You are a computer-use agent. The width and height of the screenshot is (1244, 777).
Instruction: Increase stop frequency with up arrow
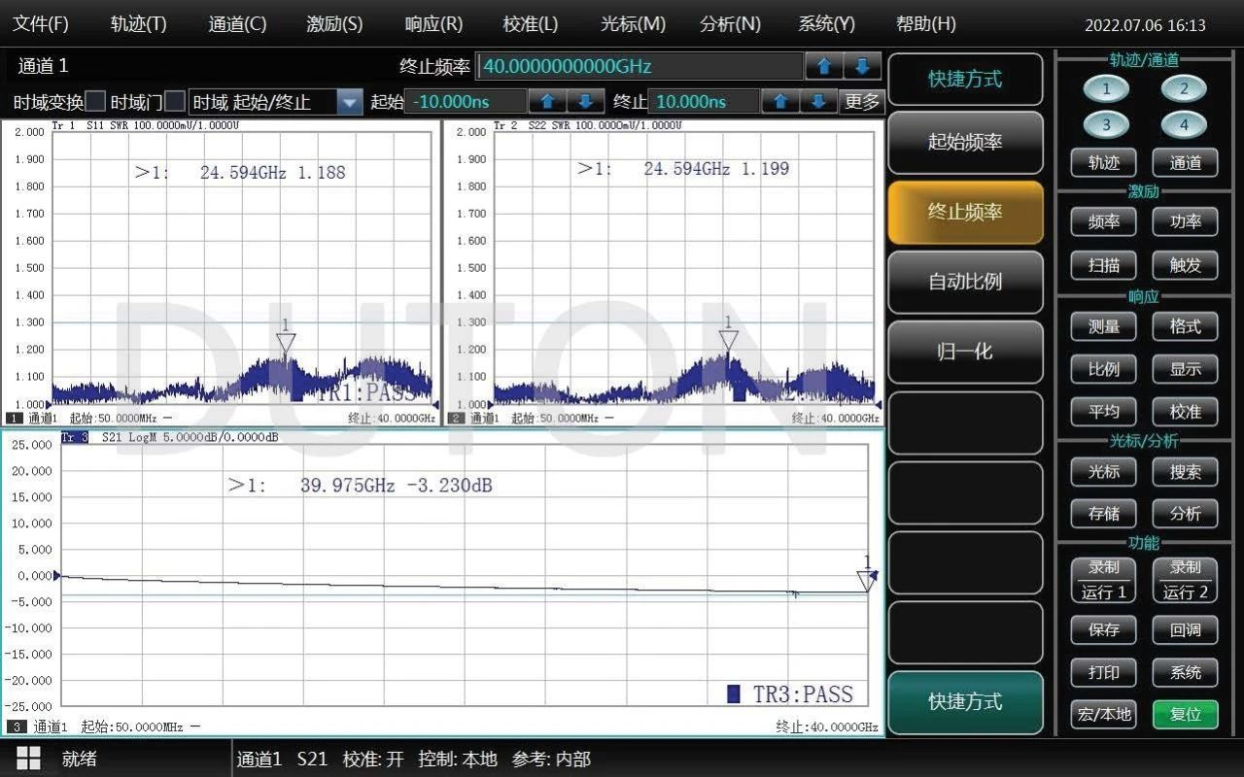pyautogui.click(x=824, y=66)
